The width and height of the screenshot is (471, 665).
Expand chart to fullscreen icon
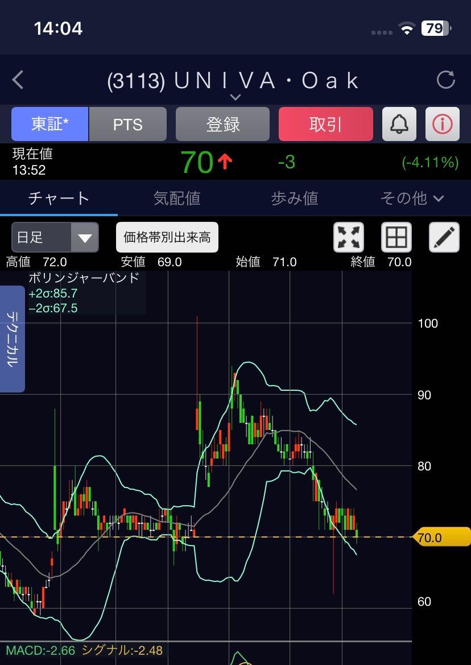[349, 237]
